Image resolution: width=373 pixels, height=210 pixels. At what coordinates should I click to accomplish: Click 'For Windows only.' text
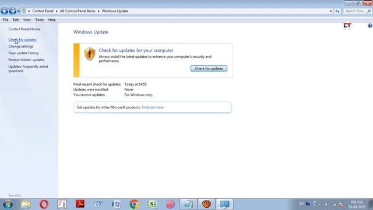pyautogui.click(x=139, y=94)
